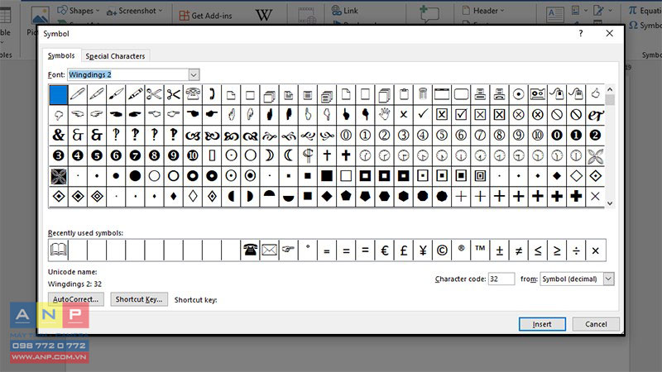Open the Screenshot dropdown in the Word ribbon

(134, 11)
